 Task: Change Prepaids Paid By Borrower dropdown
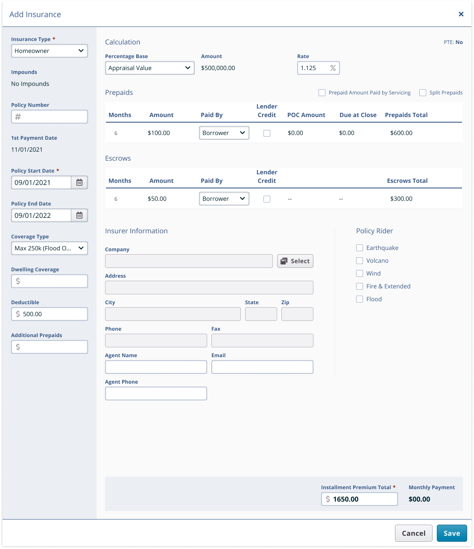click(224, 133)
